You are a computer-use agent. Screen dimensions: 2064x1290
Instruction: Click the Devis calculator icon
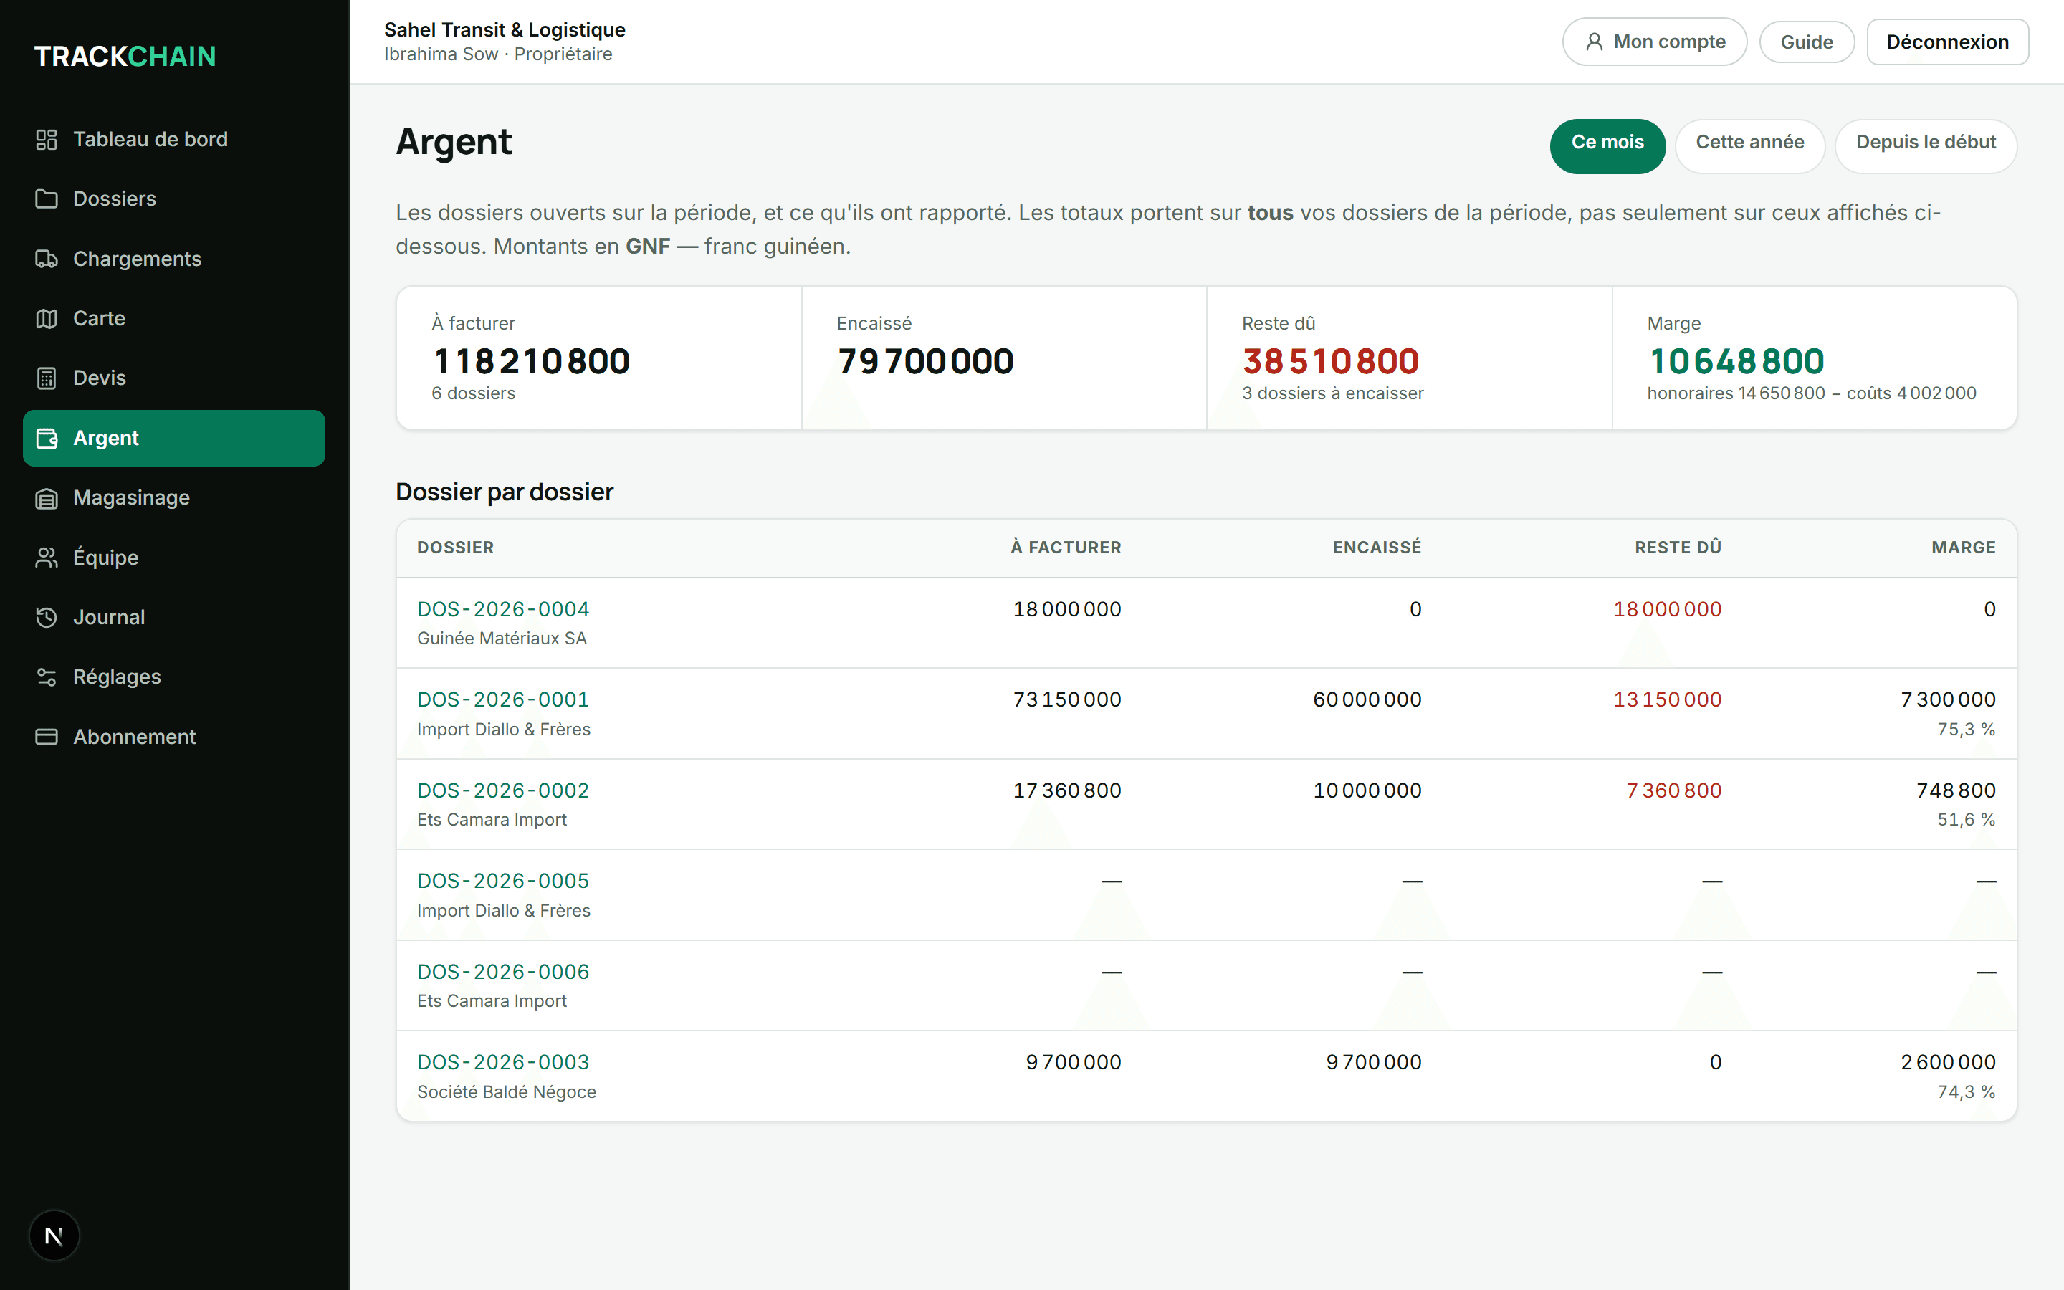click(46, 378)
